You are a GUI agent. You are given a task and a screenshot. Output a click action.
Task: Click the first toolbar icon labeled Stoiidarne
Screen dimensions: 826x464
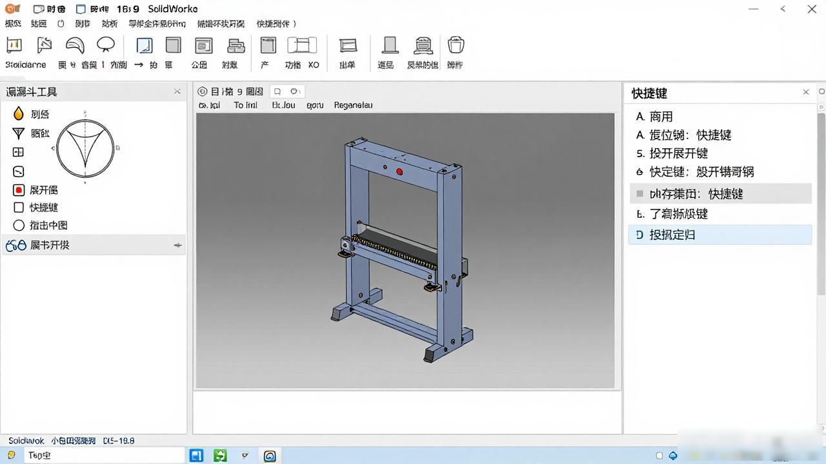click(x=14, y=46)
